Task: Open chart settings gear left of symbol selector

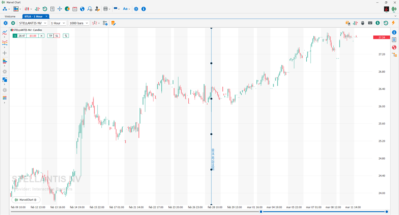Action: click(x=5, y=23)
